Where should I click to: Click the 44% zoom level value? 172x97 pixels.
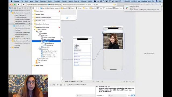98,82
